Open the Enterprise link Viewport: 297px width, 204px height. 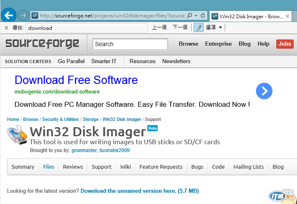pyautogui.click(x=218, y=44)
